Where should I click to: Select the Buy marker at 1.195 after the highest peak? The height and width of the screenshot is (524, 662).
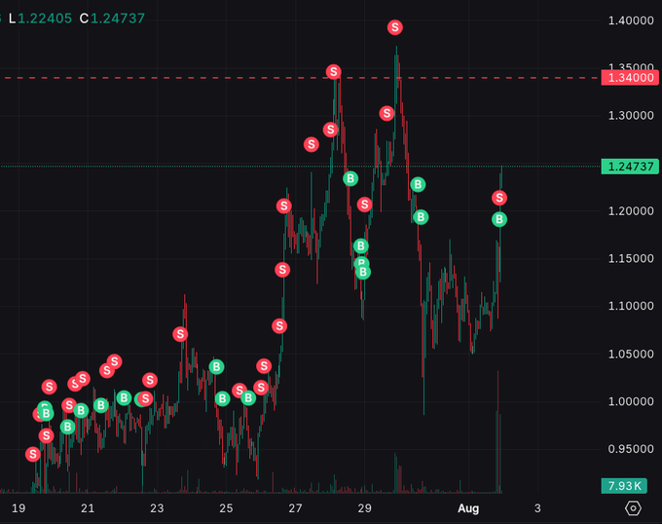click(421, 217)
